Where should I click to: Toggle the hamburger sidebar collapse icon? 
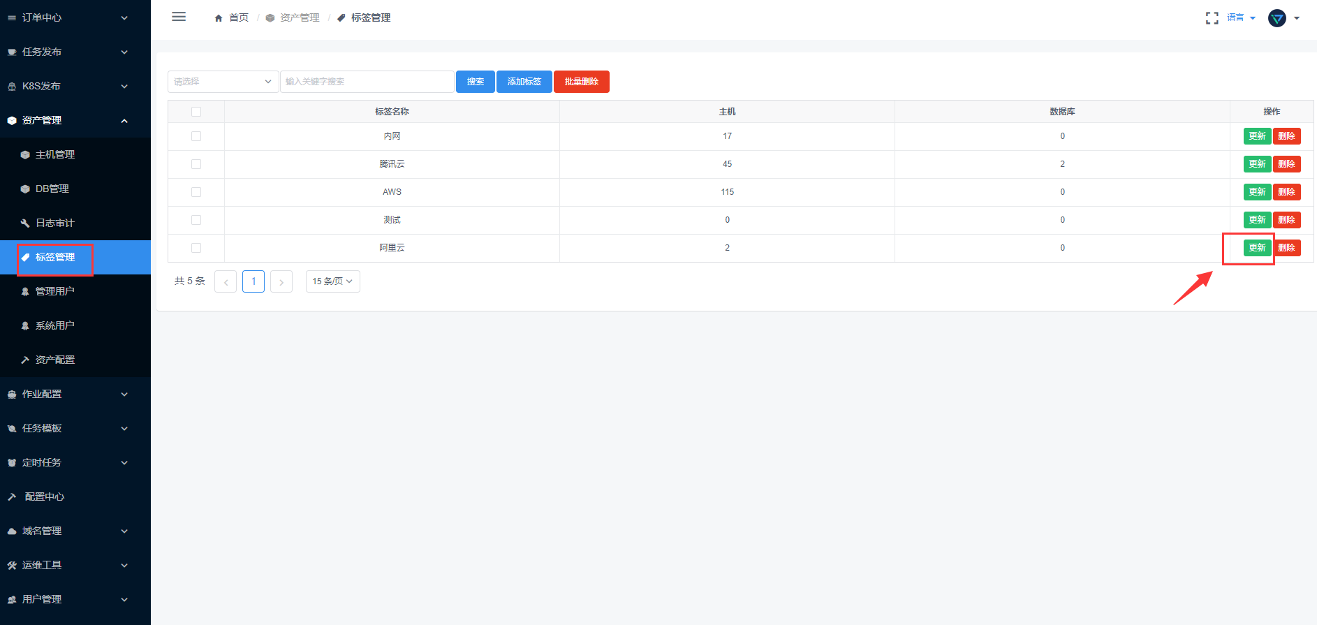[179, 17]
